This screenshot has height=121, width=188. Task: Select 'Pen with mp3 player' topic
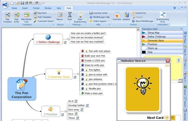96,51
